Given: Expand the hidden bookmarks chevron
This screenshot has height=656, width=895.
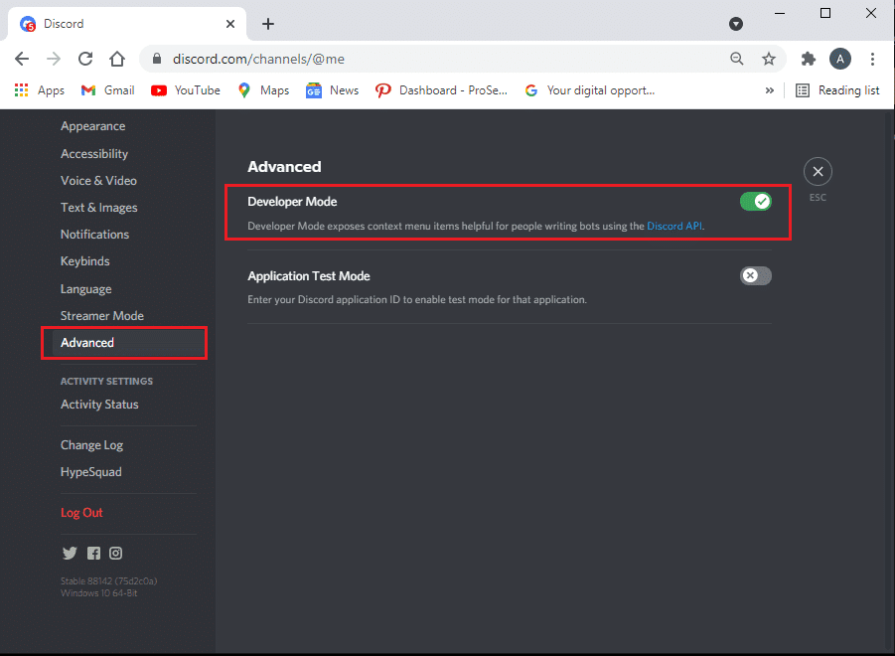Looking at the screenshot, I should pos(770,90).
